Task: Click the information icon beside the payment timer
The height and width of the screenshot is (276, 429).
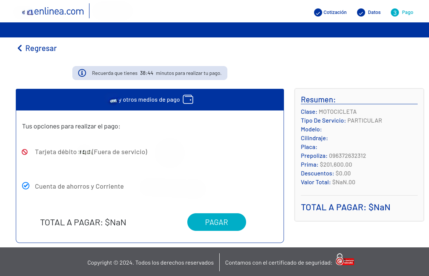Action: (x=82, y=73)
